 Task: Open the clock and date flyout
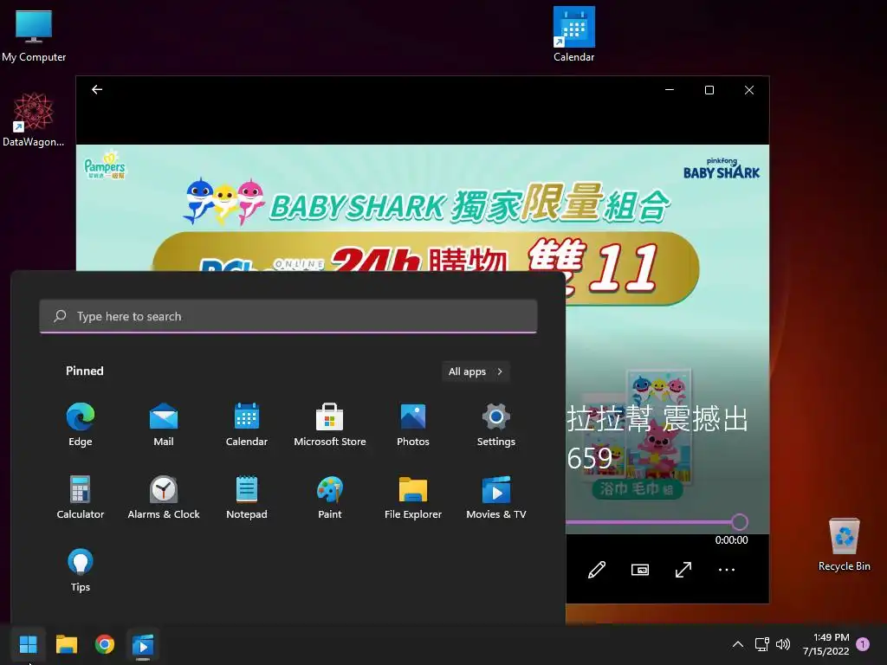(x=825, y=644)
